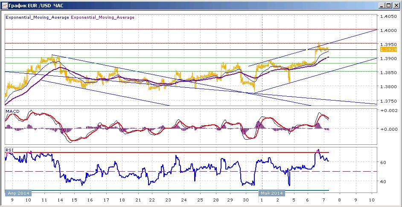The height and width of the screenshot is (207, 402).
Task: Click date 17 on the time axis
Action: [x=106, y=200]
